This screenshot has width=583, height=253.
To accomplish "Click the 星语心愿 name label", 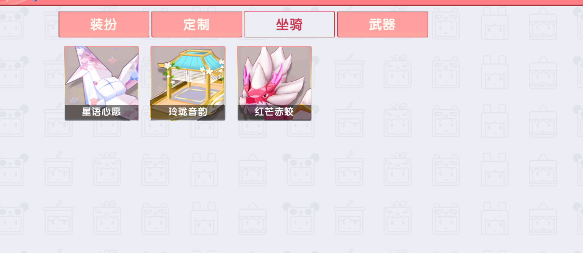I will click(102, 112).
